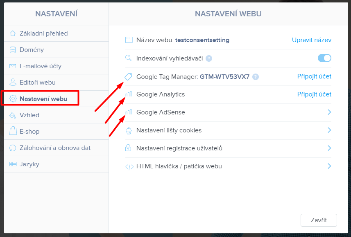Close the dialog with the Zavřít button
Image resolution: width=351 pixels, height=237 pixels.
coord(319,220)
